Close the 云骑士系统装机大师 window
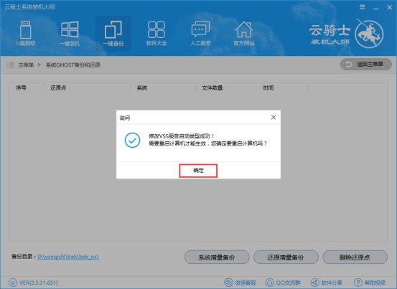This screenshot has width=397, height=289. [389, 8]
